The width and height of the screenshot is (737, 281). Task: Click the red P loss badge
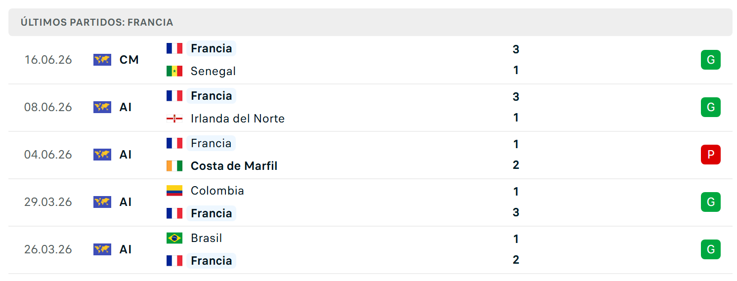tap(711, 155)
